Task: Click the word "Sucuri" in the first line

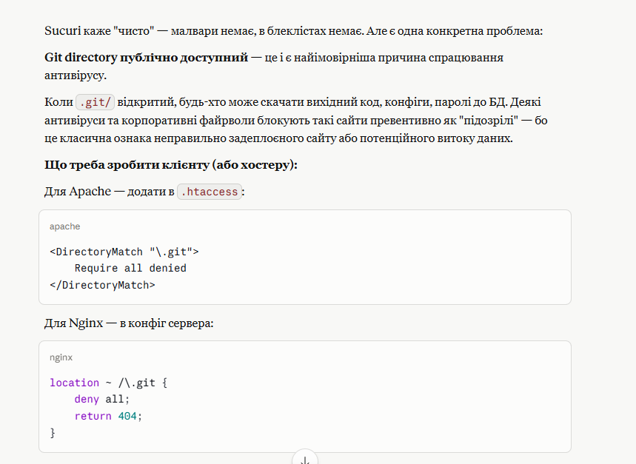Action: tap(61, 31)
